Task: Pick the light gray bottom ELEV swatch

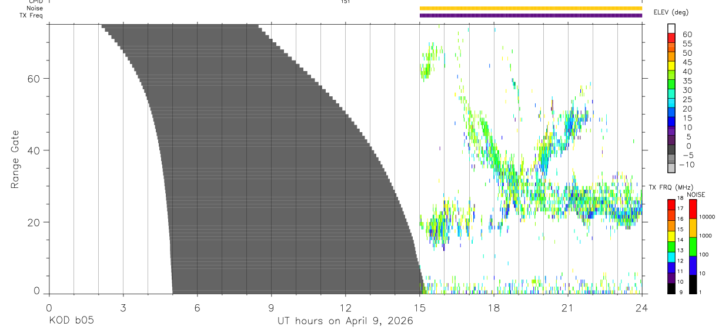Action: [671, 168]
